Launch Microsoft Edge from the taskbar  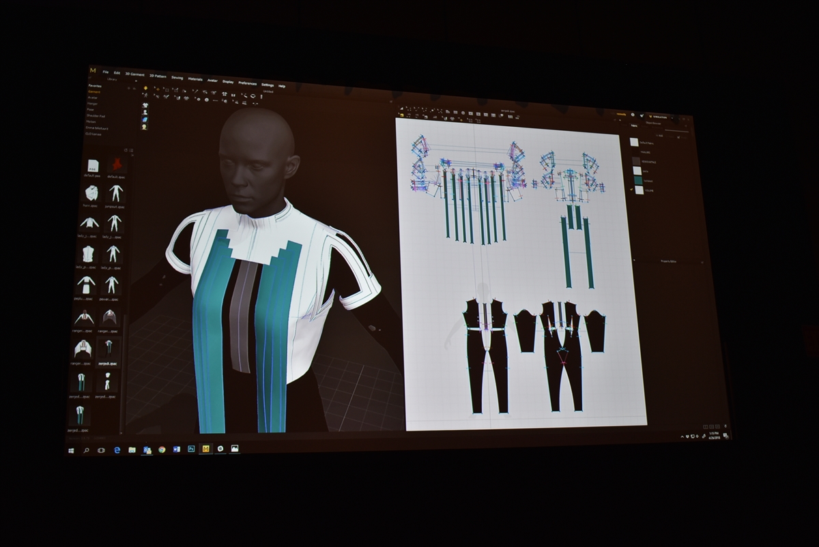117,450
